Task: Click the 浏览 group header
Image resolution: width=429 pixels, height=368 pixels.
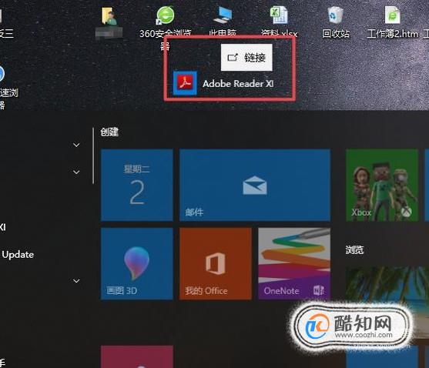Action: pyautogui.click(x=354, y=250)
